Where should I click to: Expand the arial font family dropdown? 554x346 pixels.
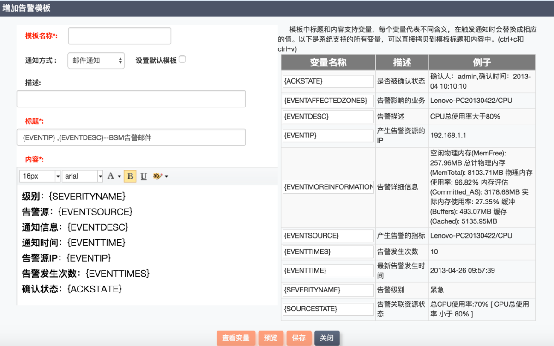100,176
